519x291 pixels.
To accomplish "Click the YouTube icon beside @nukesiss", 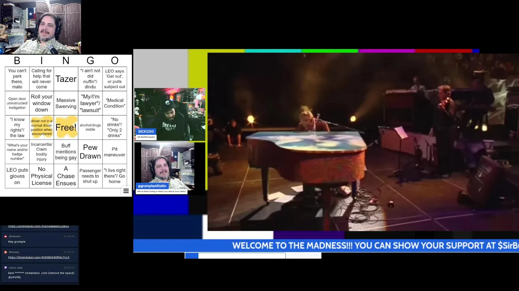I will 6,236.
